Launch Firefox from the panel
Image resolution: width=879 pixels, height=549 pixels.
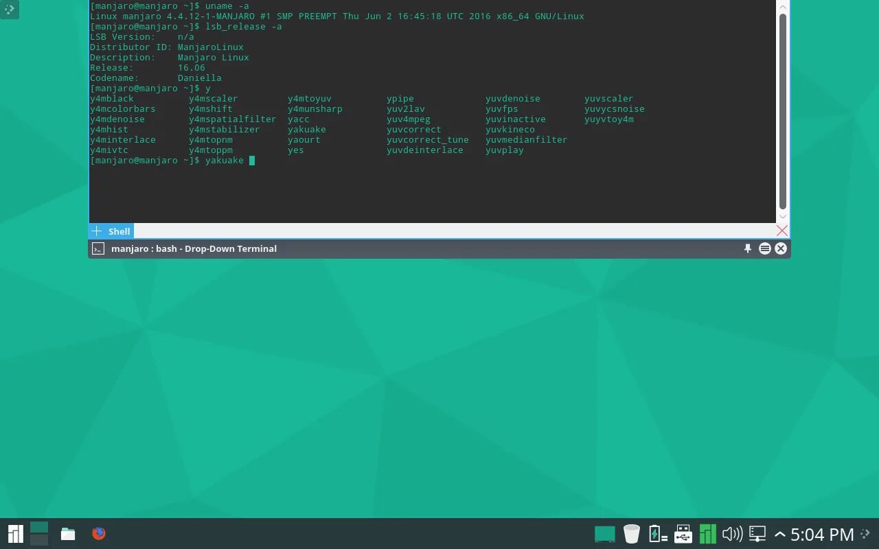click(99, 533)
